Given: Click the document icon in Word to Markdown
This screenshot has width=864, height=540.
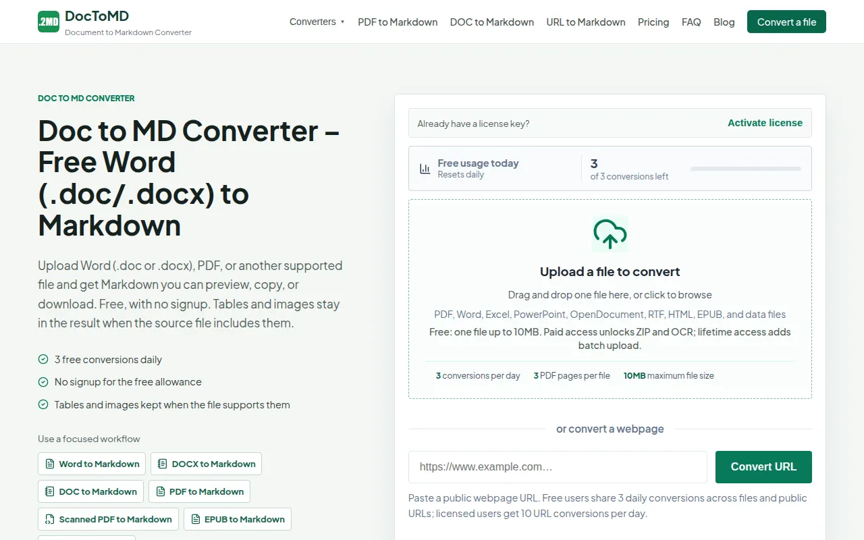Looking at the screenshot, I should pyautogui.click(x=50, y=464).
